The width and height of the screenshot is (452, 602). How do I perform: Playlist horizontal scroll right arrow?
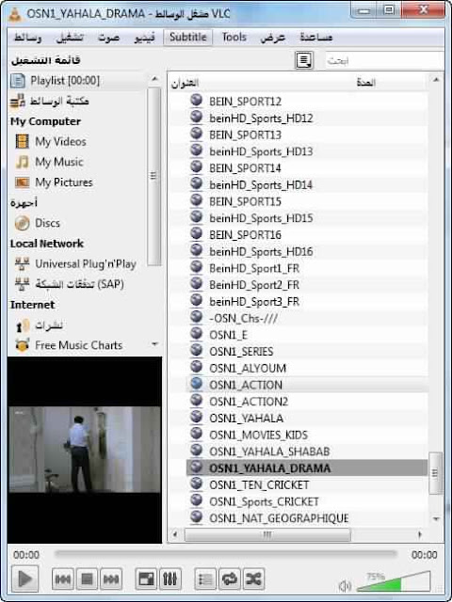(x=420, y=534)
